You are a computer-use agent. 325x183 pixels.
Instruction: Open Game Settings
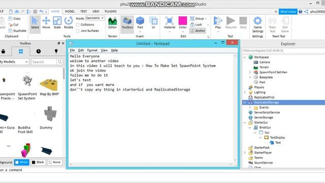tap(257, 24)
